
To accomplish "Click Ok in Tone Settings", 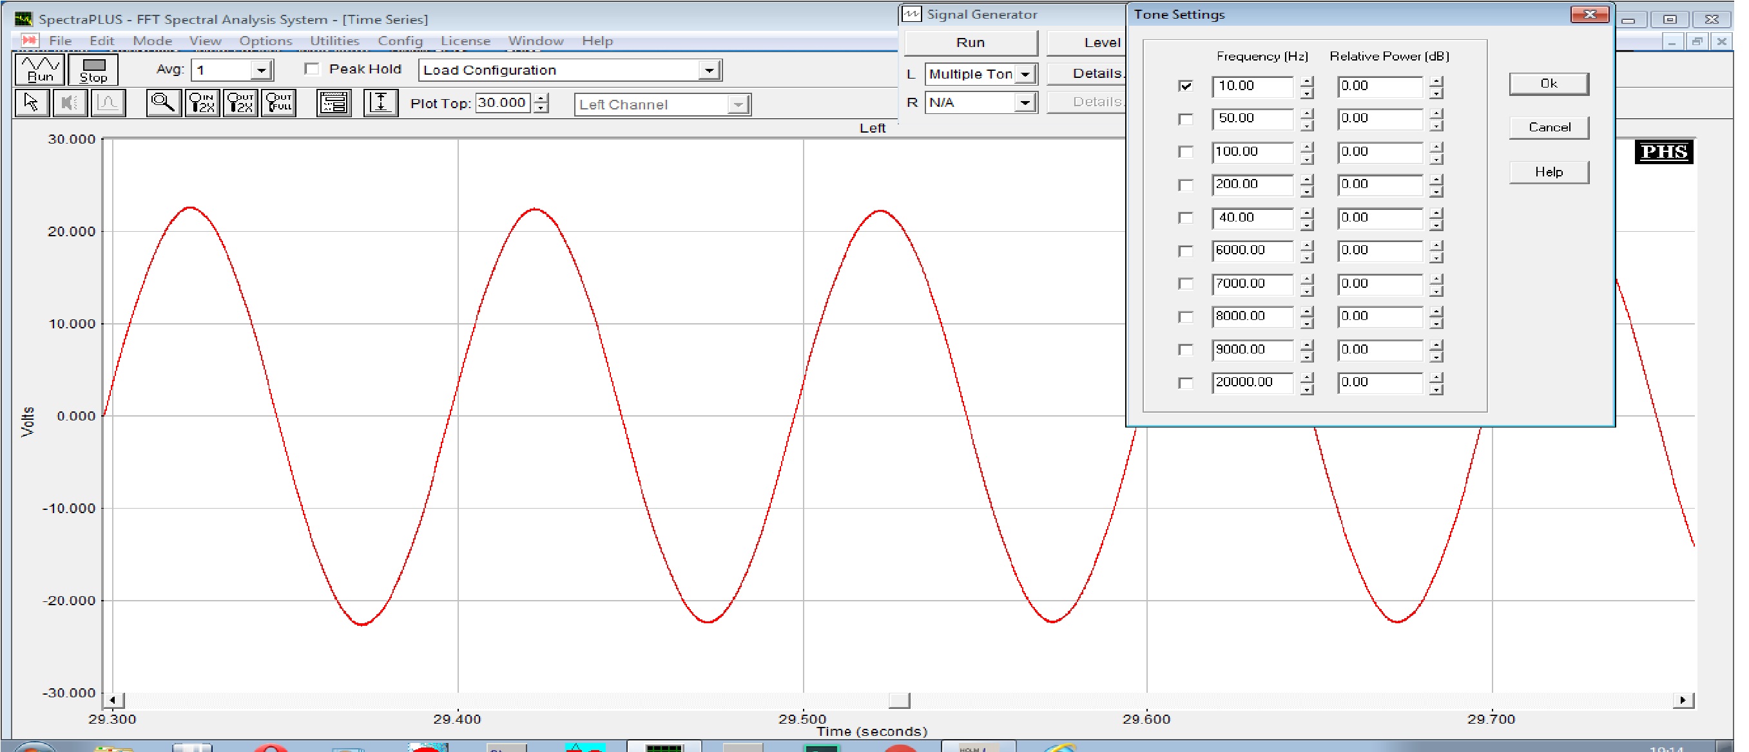I will point(1548,84).
